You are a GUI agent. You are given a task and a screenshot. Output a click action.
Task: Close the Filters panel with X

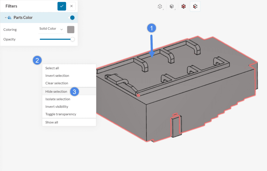point(71,6)
